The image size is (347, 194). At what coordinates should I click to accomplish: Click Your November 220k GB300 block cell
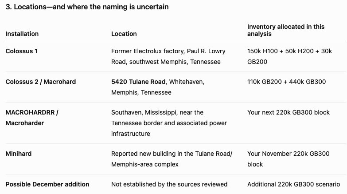(289, 159)
